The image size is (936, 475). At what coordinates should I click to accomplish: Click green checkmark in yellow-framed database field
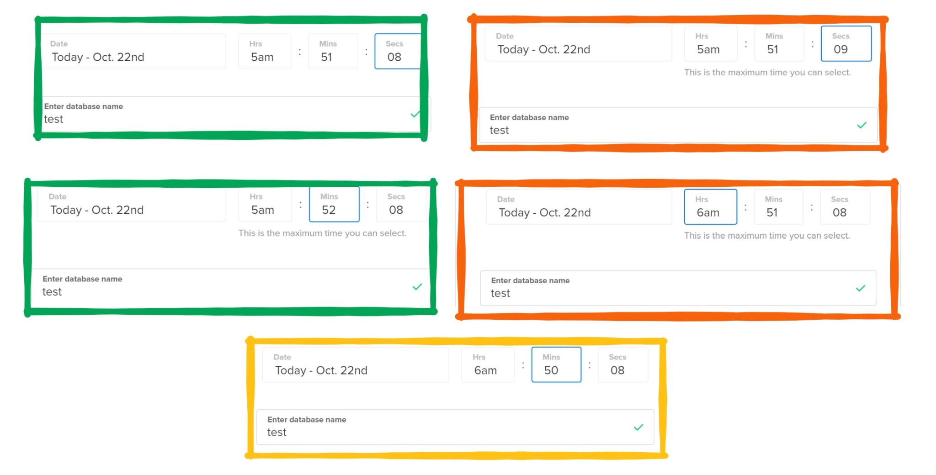click(638, 427)
